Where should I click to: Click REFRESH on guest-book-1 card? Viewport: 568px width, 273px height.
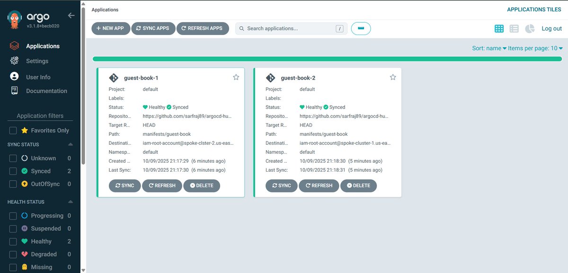162,185
